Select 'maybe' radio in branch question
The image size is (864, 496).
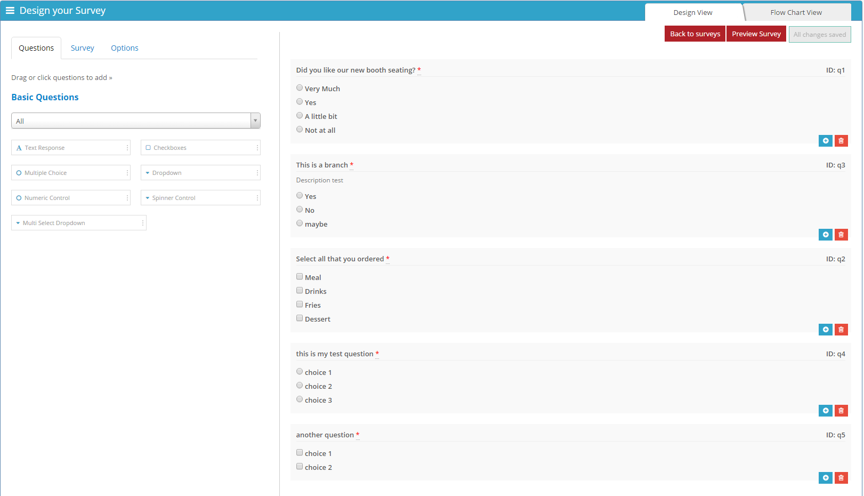tap(300, 223)
